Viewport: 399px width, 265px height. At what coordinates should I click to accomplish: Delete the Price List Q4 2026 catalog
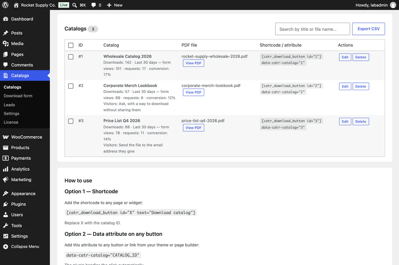360,121
